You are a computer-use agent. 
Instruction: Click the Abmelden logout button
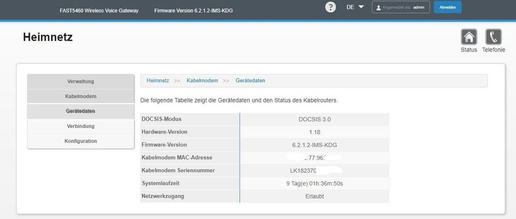(x=447, y=7)
